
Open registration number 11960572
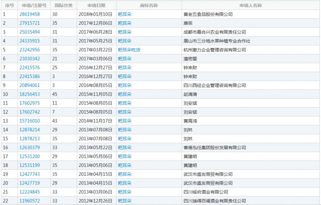pos(29,201)
